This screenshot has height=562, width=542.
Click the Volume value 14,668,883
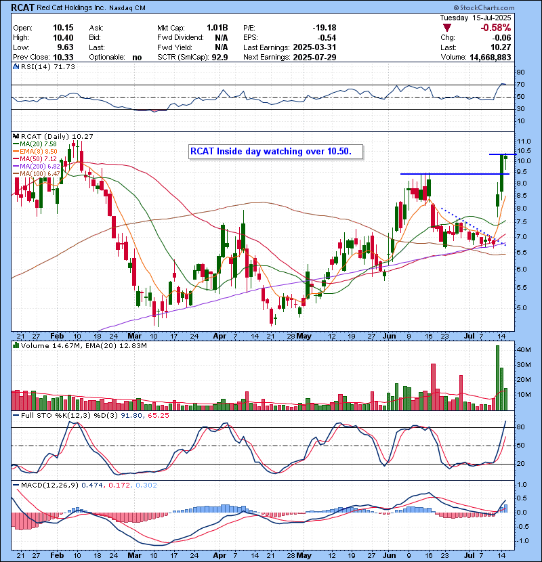click(490, 57)
